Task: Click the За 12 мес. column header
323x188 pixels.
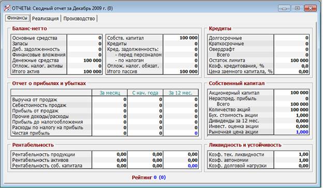Action: point(181,93)
